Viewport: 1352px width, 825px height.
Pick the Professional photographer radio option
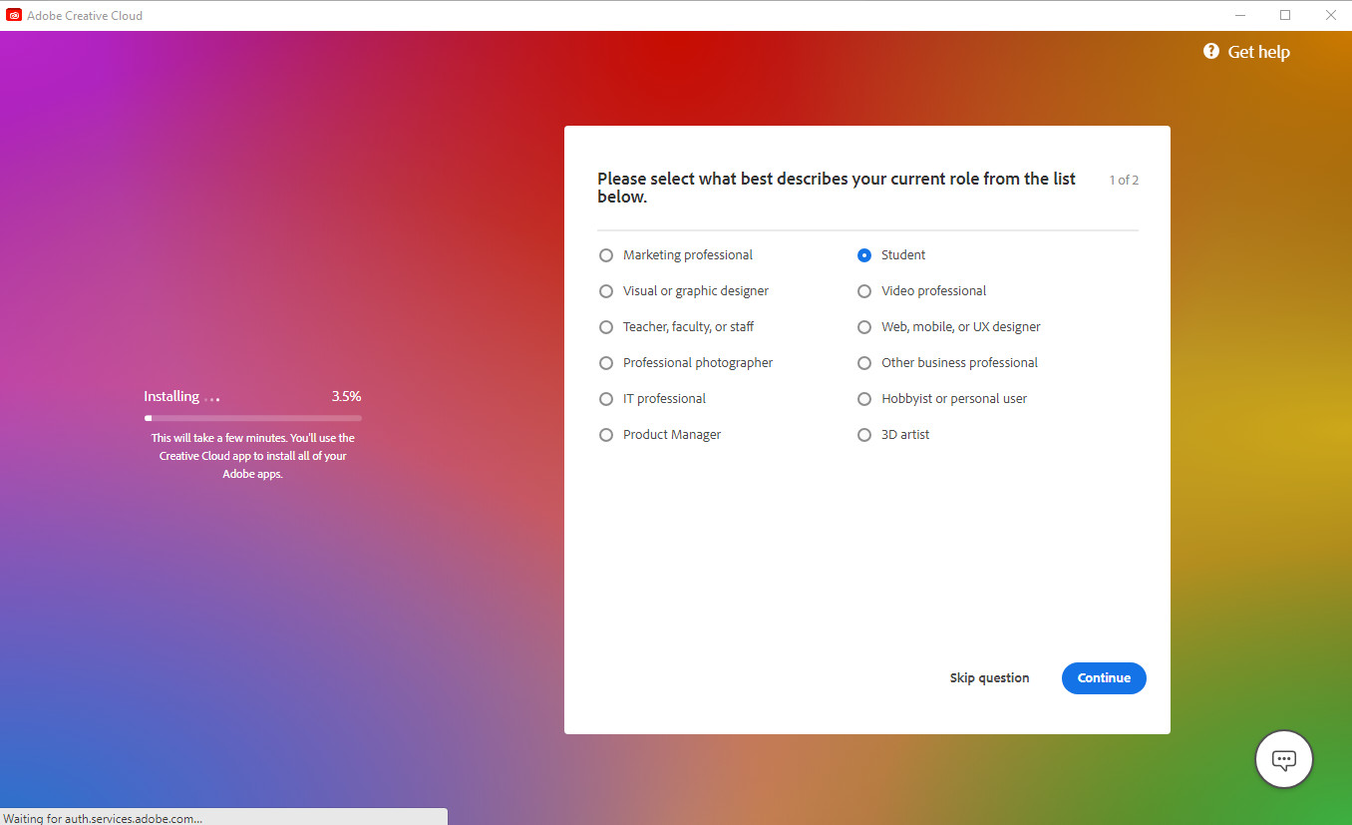coord(606,363)
